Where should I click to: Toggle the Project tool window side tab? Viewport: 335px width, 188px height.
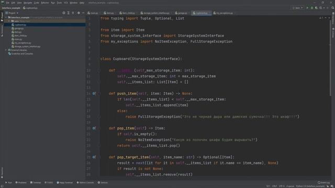pos(2,17)
